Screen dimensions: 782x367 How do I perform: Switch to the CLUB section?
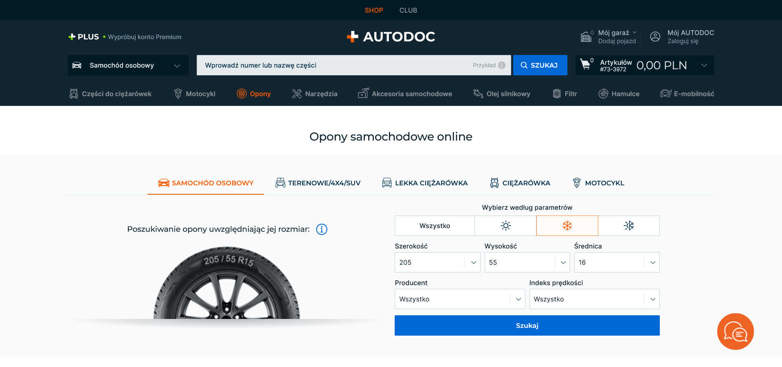coord(408,10)
